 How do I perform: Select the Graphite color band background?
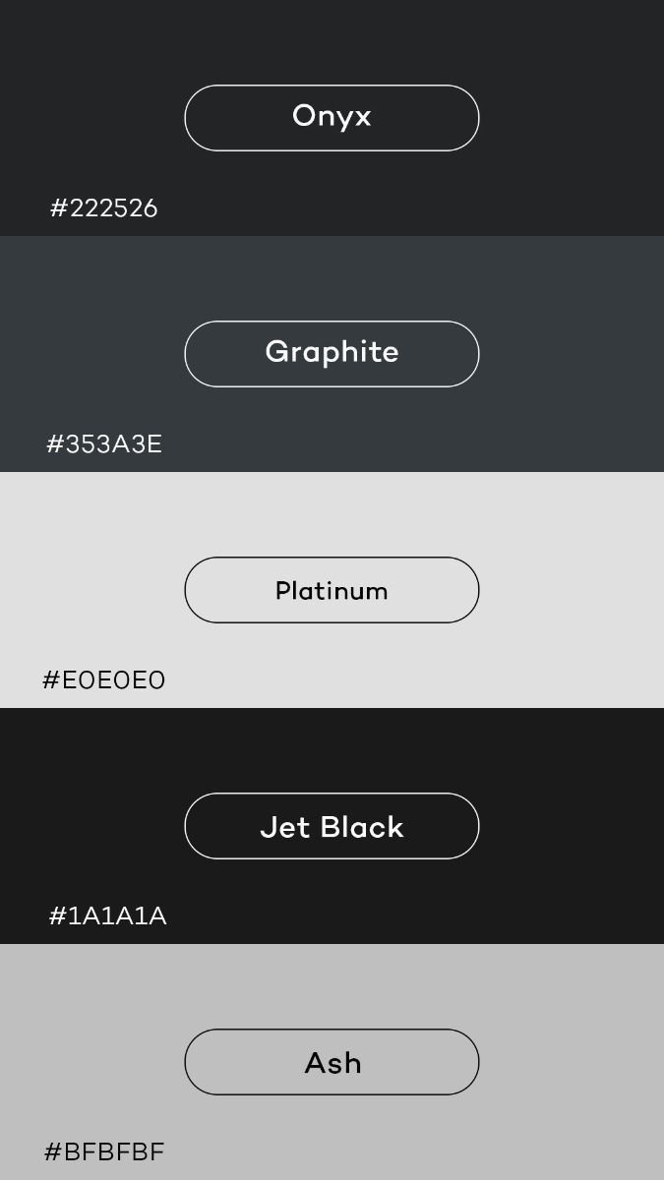[x=571, y=285]
